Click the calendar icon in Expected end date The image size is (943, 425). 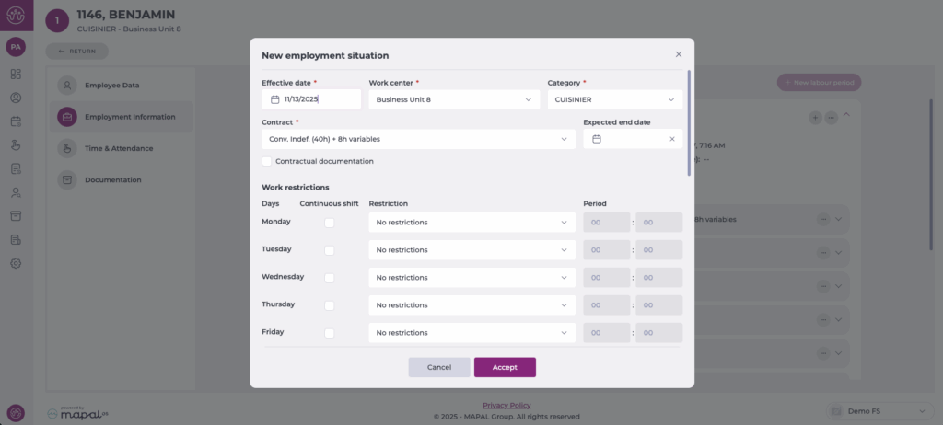[597, 139]
